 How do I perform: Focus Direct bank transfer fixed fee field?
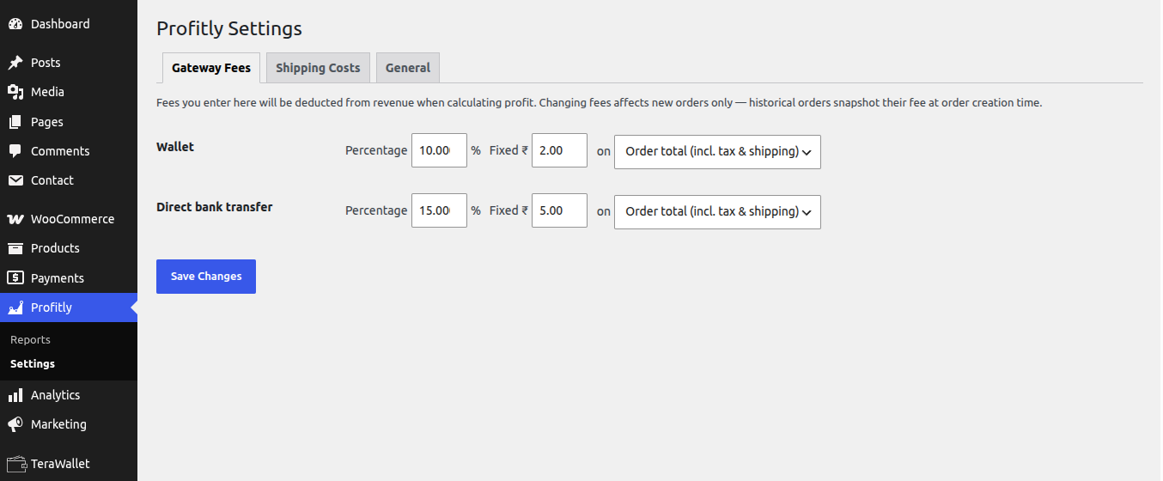pyautogui.click(x=559, y=210)
